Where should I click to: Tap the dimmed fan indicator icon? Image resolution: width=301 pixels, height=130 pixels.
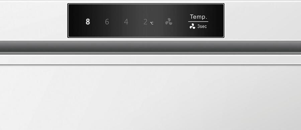click(169, 22)
